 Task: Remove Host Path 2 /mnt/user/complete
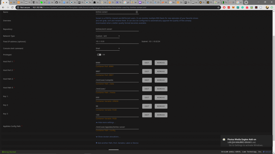click(x=161, y=80)
